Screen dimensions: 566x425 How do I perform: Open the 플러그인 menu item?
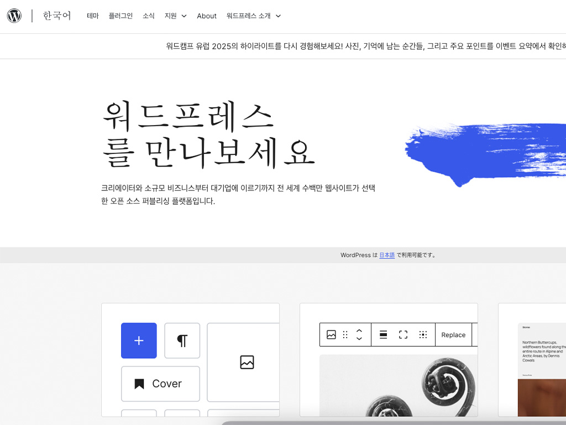[120, 16]
